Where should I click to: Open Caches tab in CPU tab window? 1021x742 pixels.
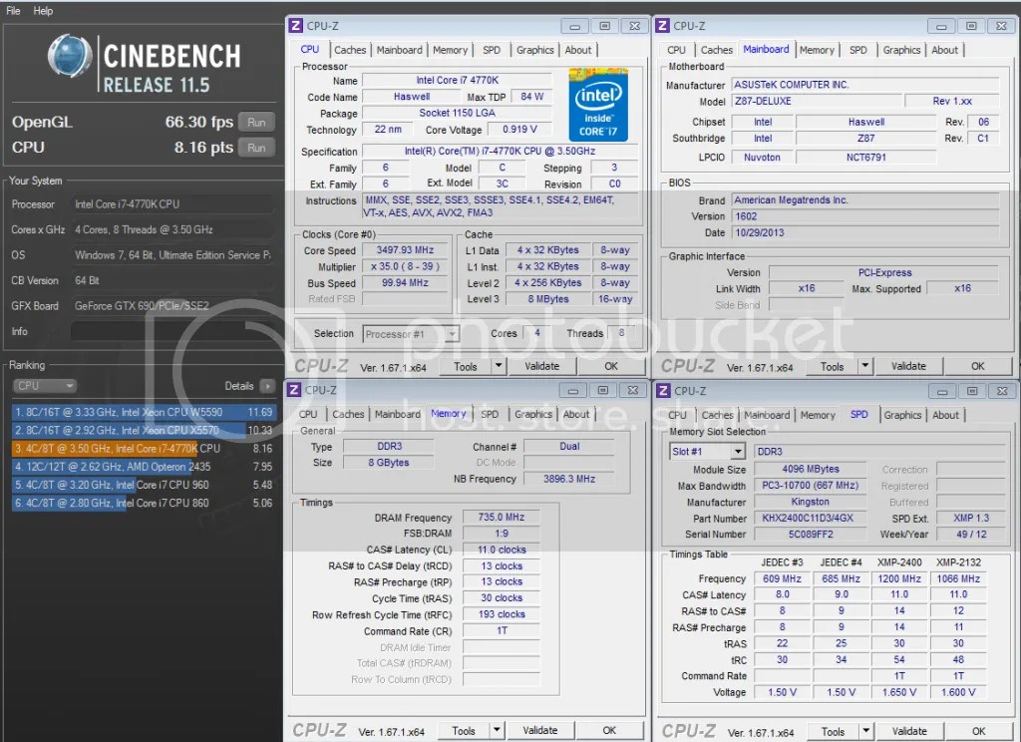pyautogui.click(x=350, y=50)
